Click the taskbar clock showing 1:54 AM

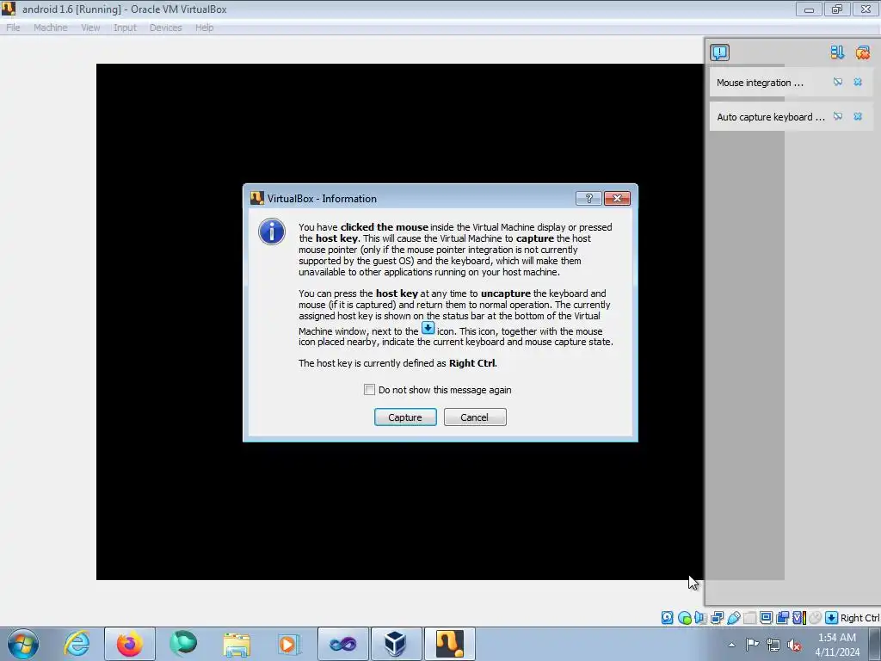(837, 645)
